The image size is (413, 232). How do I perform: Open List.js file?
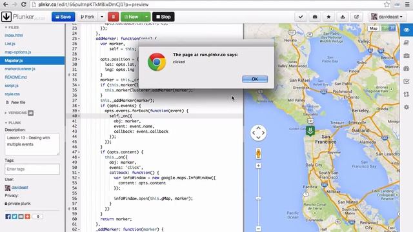(10, 44)
